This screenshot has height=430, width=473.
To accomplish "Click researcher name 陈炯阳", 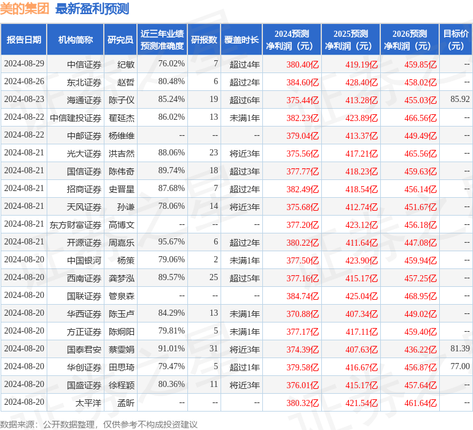I will [x=122, y=332].
